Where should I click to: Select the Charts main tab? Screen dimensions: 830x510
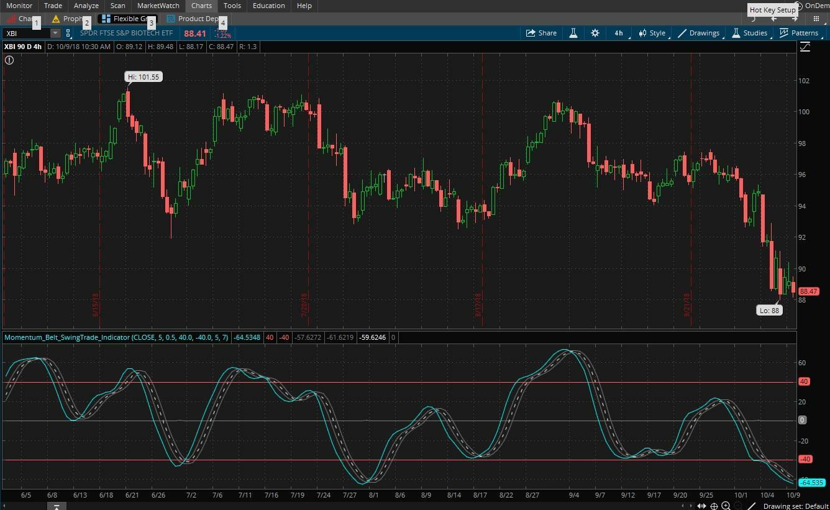[x=202, y=6]
